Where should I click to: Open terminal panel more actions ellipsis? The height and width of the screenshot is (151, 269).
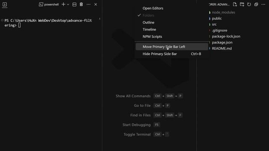point(89,5)
